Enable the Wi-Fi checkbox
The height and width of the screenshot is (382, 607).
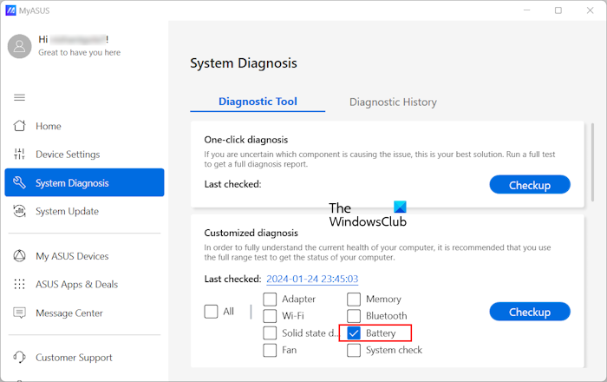pyautogui.click(x=270, y=316)
